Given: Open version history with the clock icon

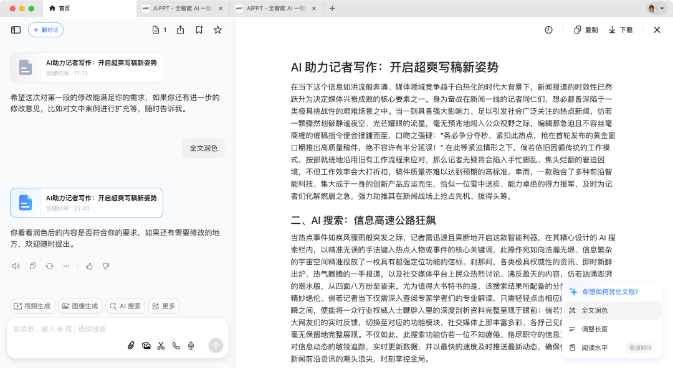Looking at the screenshot, I should point(548,29).
